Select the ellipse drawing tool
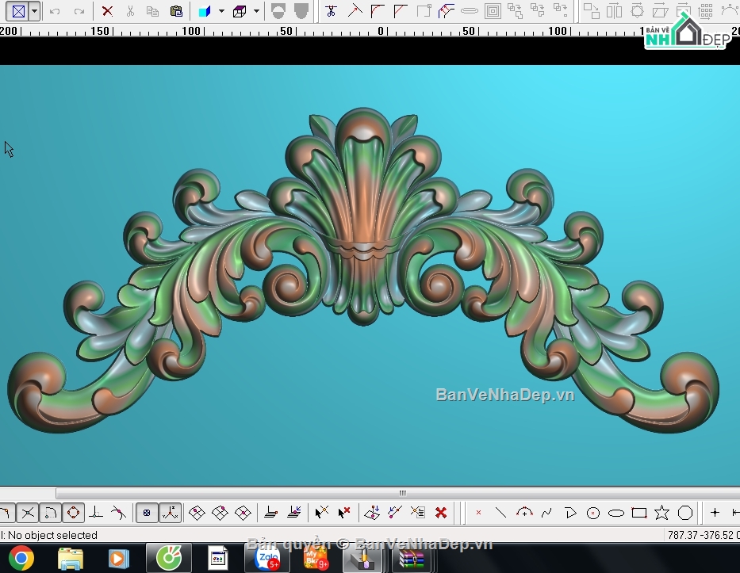Image resolution: width=740 pixels, height=573 pixels. (x=616, y=513)
